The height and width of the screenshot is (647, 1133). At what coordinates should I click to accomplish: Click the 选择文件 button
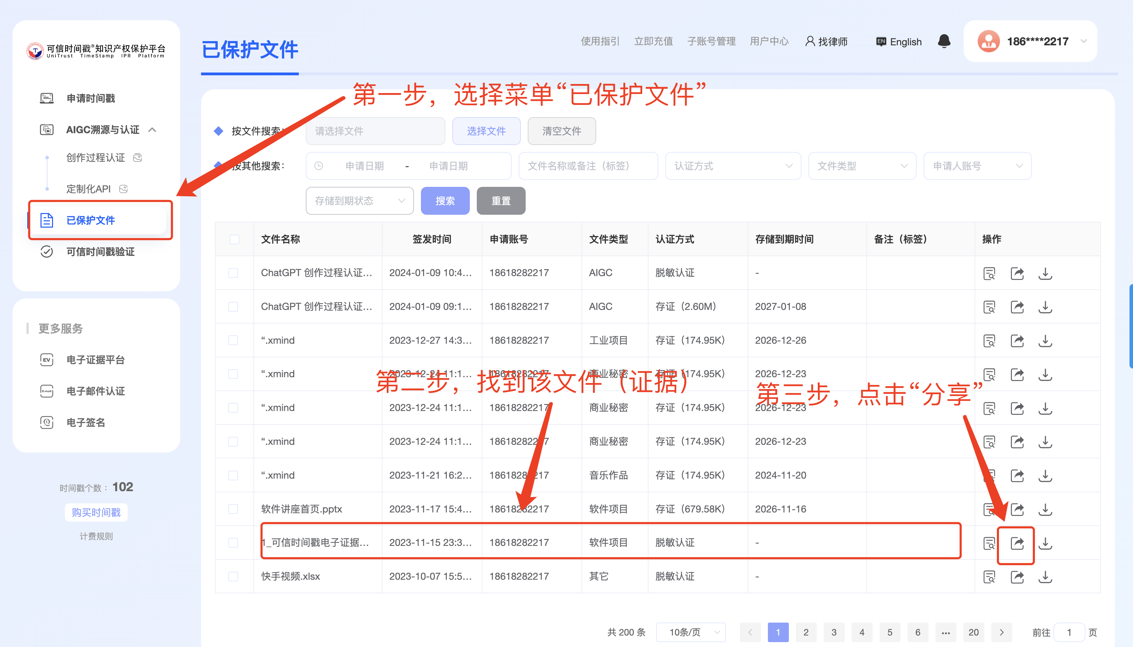(x=486, y=131)
